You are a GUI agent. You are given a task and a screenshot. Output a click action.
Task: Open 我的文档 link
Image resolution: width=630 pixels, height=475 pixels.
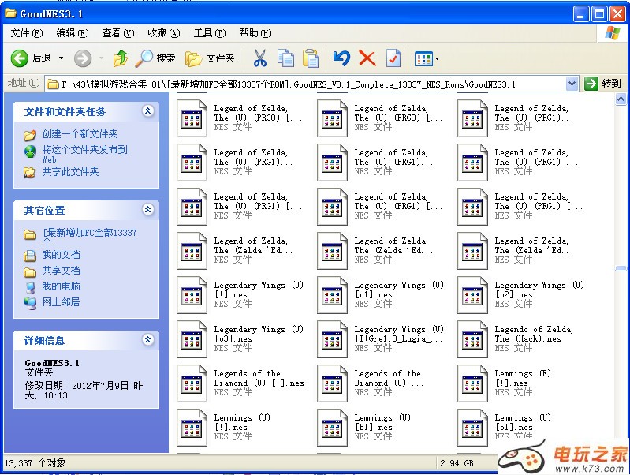point(61,255)
